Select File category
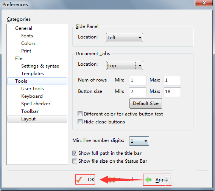 point(19,59)
